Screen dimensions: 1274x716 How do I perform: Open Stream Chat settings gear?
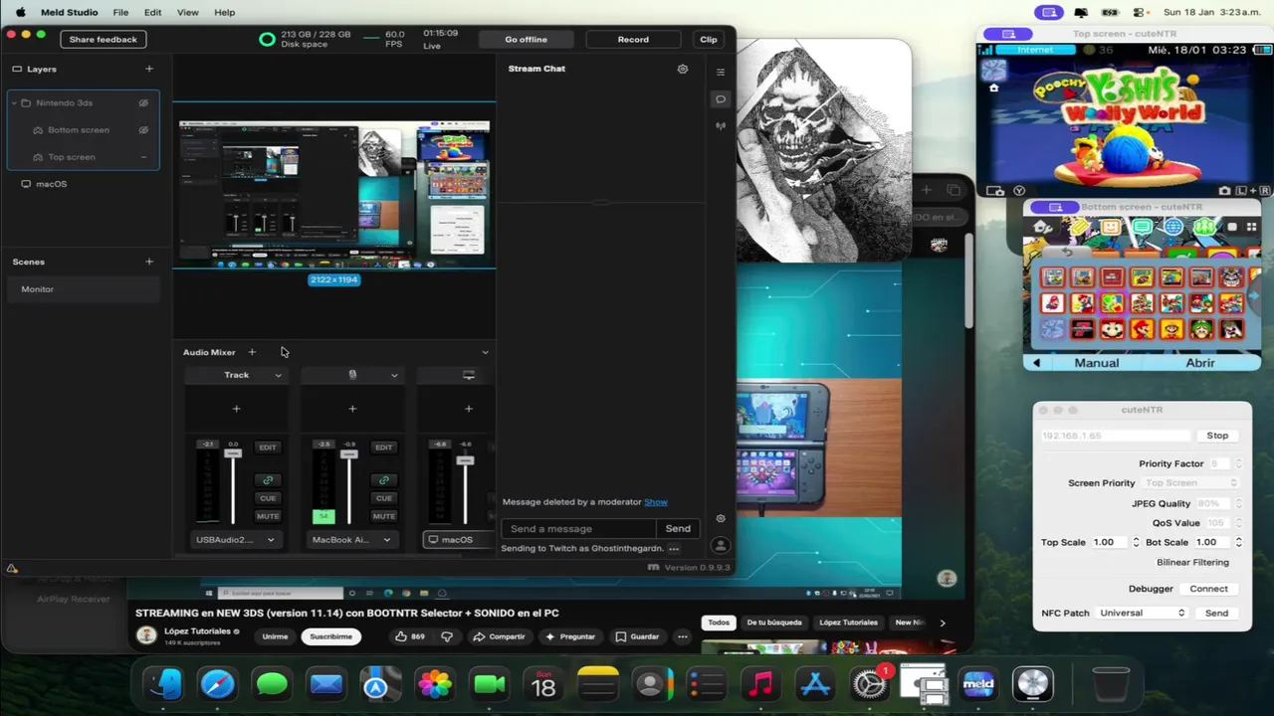pos(683,69)
